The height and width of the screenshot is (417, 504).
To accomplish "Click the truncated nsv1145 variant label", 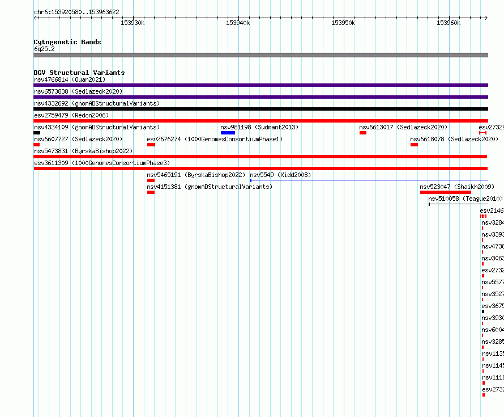I will [x=493, y=365].
